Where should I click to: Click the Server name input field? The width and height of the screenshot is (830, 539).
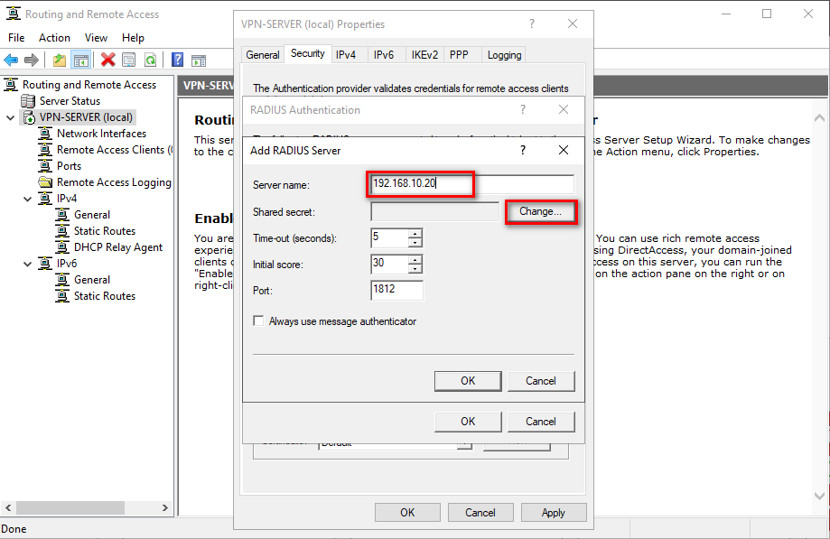pyautogui.click(x=471, y=184)
